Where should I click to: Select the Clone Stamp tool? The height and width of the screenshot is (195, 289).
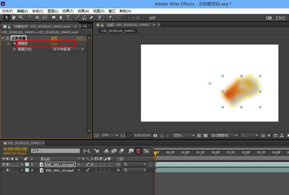click(x=84, y=18)
